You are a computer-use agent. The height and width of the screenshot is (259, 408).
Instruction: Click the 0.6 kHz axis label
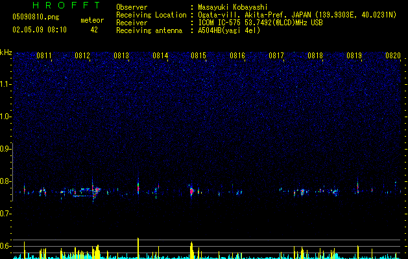[5, 246]
